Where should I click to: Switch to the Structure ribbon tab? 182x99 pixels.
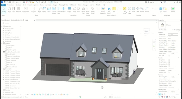coord(18,5)
